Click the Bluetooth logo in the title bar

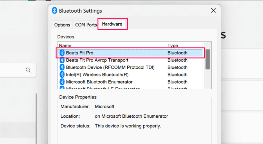point(54,11)
